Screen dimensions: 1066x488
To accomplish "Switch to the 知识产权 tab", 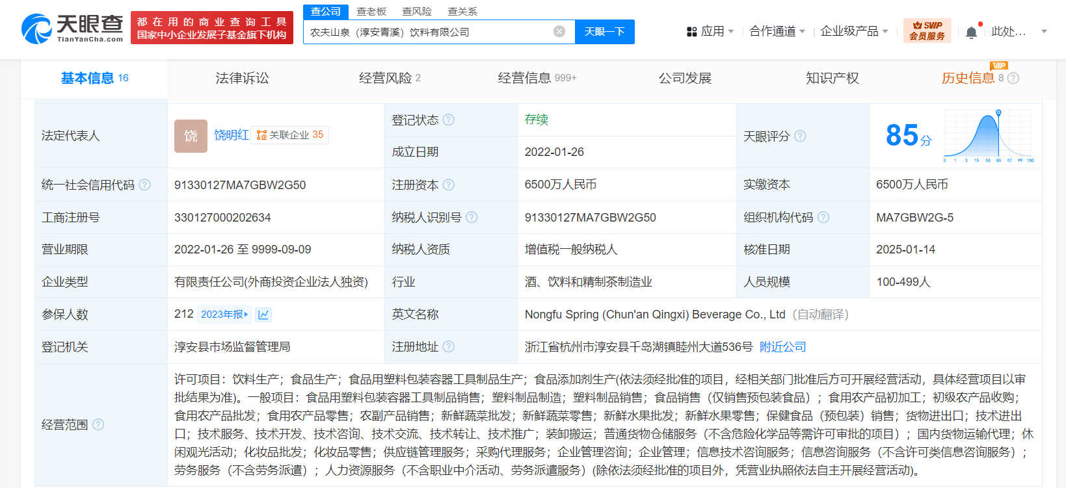I will tap(832, 78).
